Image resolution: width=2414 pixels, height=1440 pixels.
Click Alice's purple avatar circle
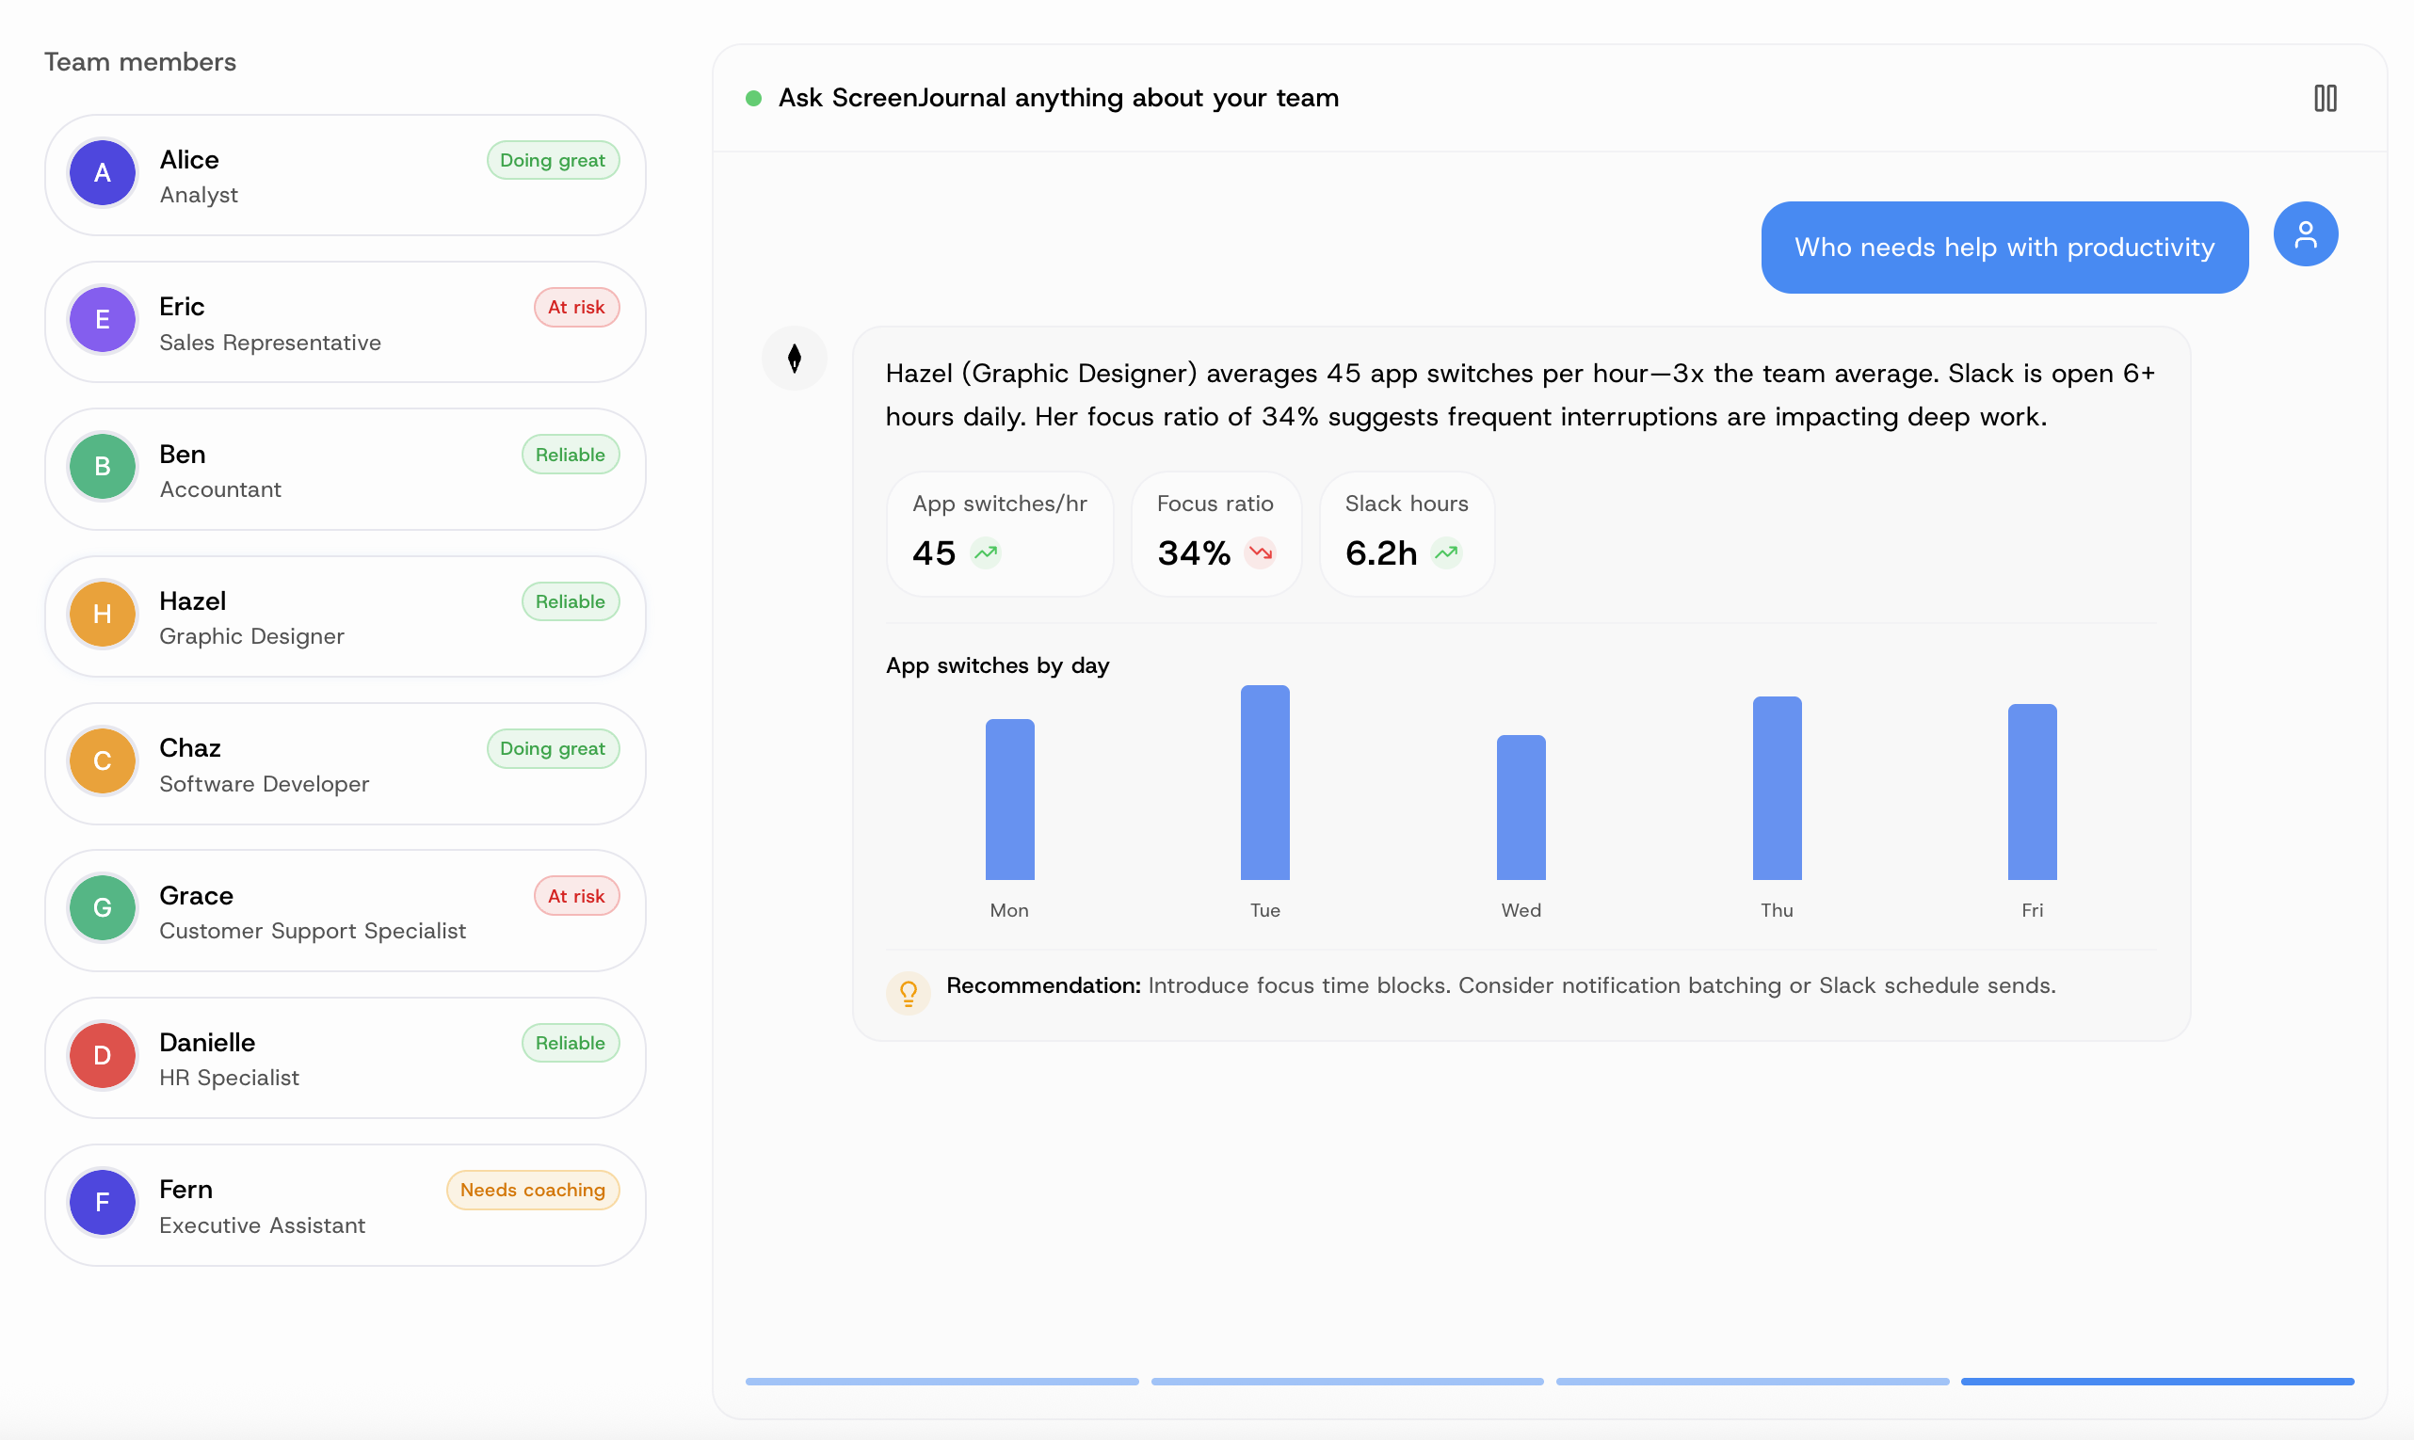click(102, 174)
